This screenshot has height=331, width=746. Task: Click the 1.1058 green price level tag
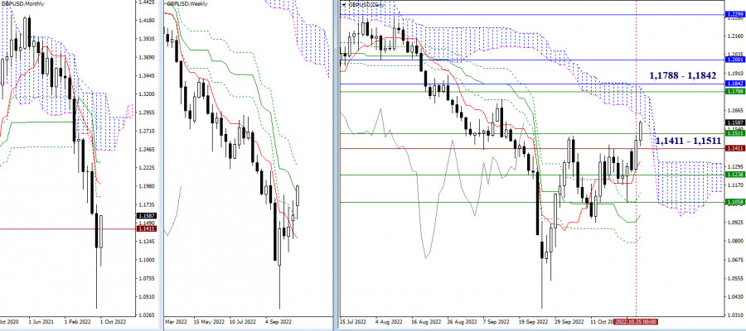click(734, 202)
